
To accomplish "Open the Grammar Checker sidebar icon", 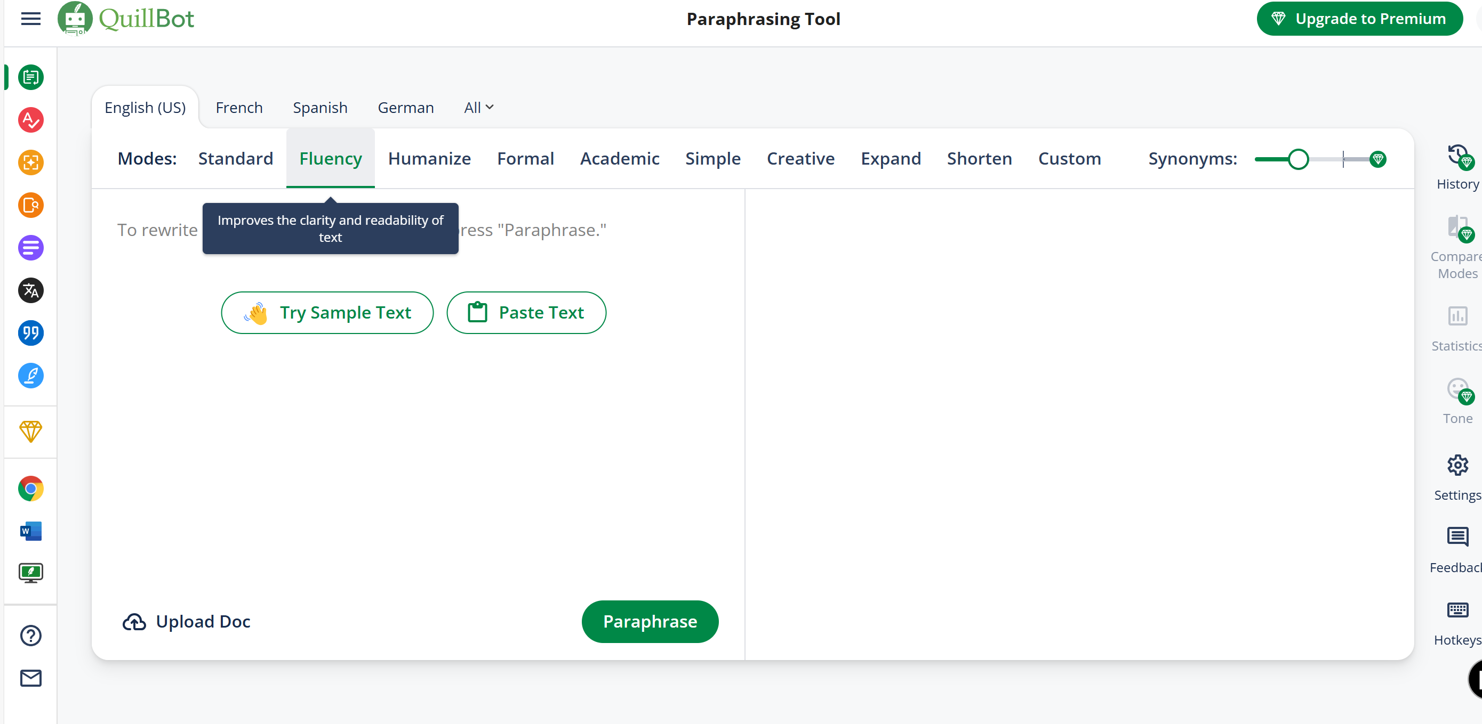I will (x=30, y=120).
